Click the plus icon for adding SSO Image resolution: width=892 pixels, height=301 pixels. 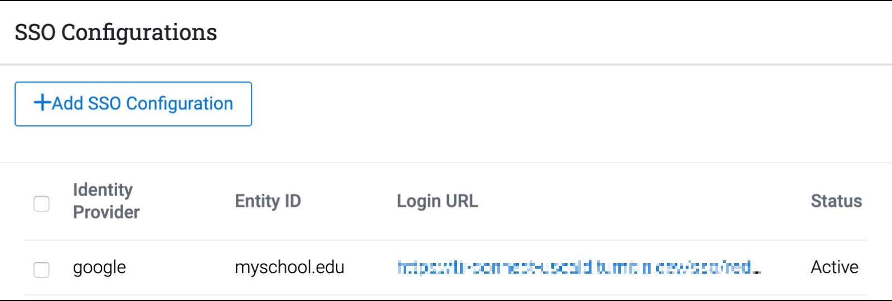pos(42,103)
